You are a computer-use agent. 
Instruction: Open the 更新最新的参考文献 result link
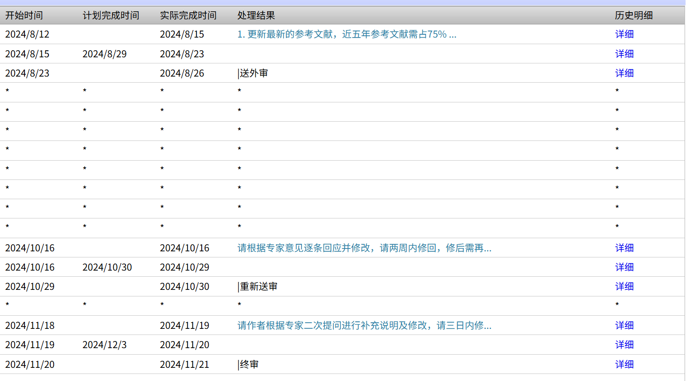click(x=347, y=34)
